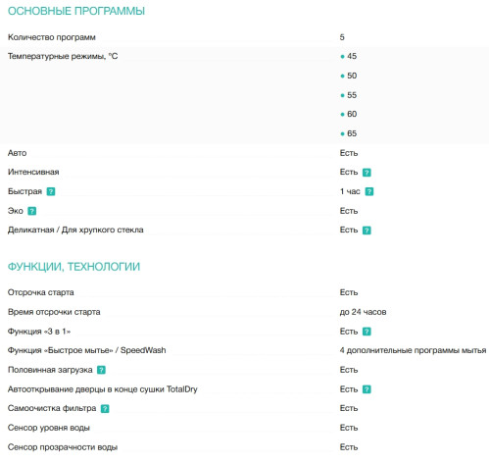
Task: Click the Самоочистка фильтра label
Action: pos(52,408)
